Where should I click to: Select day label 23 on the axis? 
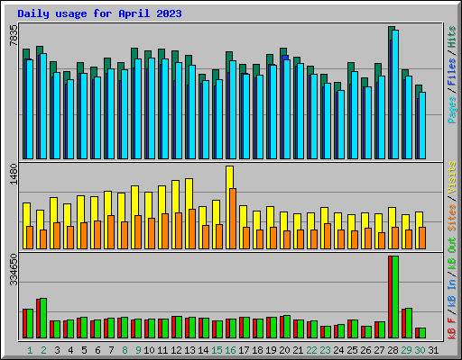pyautogui.click(x=325, y=350)
